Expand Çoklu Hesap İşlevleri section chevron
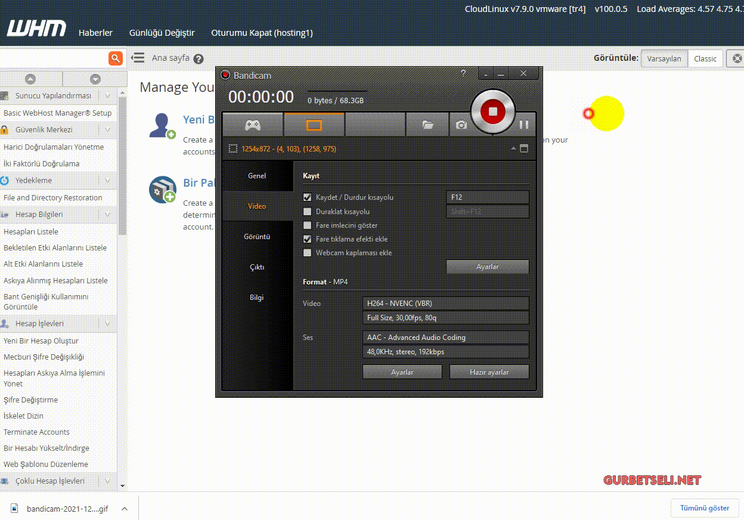The height and width of the screenshot is (520, 744). coord(108,481)
